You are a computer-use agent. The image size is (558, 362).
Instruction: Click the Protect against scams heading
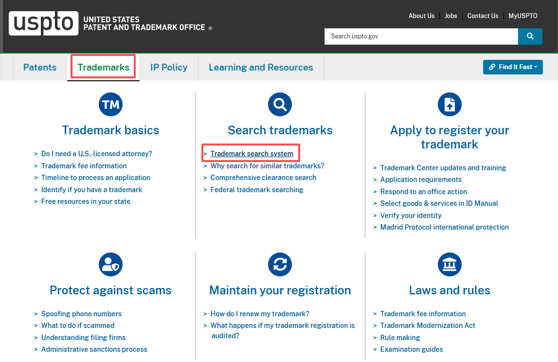[x=110, y=290]
